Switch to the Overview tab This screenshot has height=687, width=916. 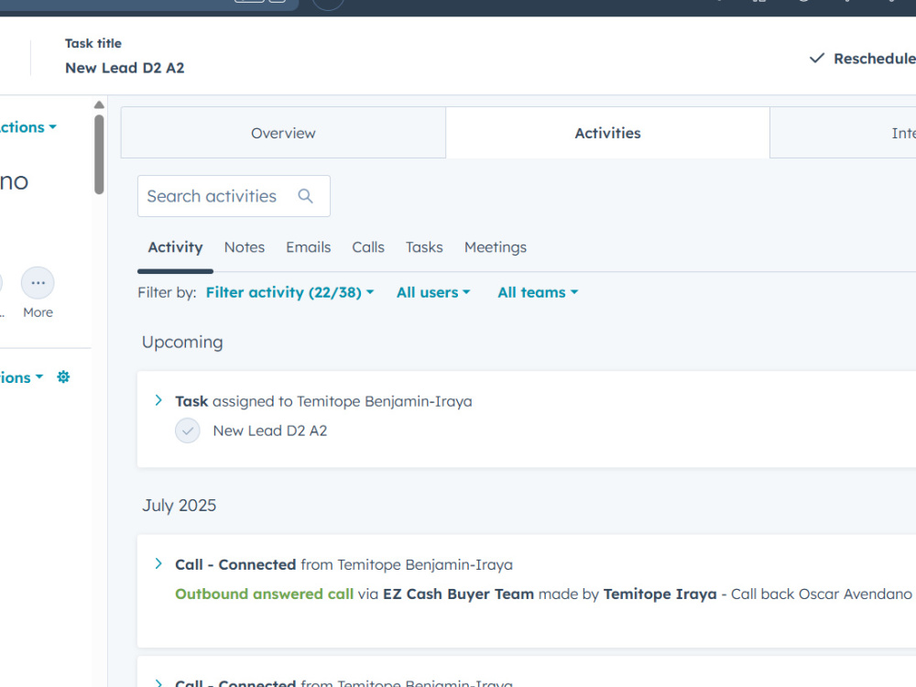tap(283, 133)
